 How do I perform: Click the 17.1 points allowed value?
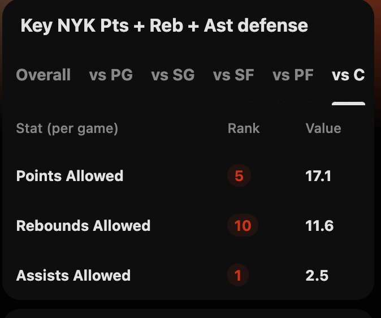(318, 176)
